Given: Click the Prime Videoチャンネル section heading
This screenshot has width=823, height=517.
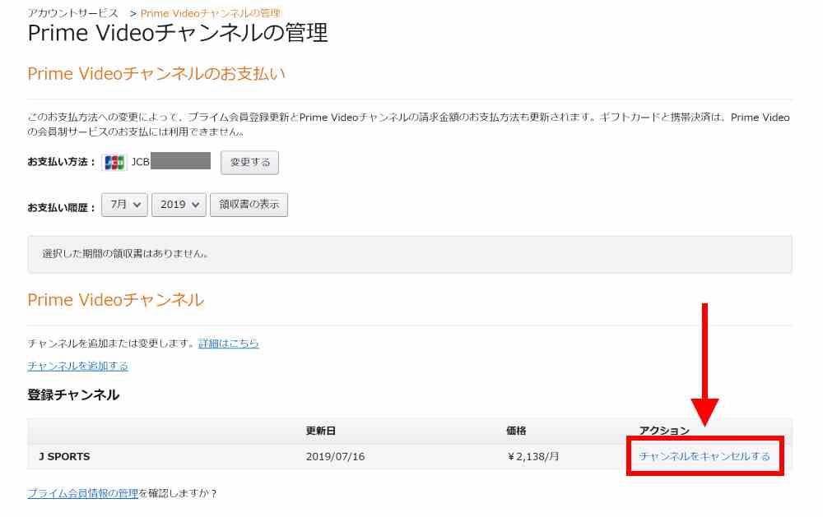Looking at the screenshot, I should [x=116, y=300].
